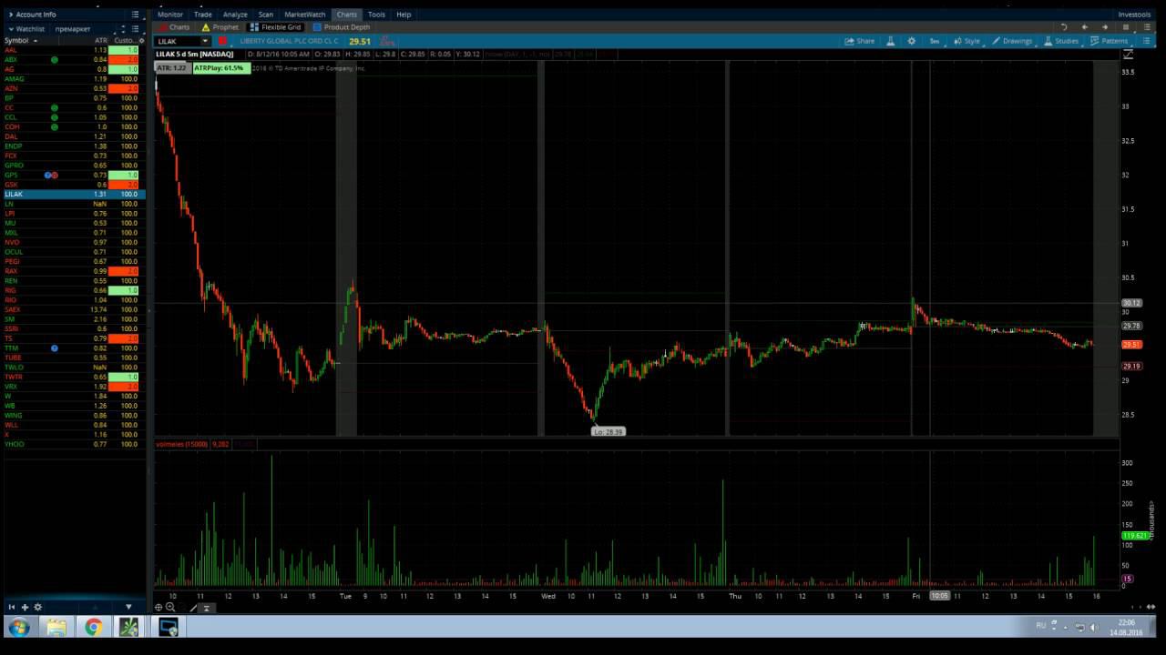Toggle the collapse-panel icon below chart
Screen dimensions: 1166x655
coord(207,607)
